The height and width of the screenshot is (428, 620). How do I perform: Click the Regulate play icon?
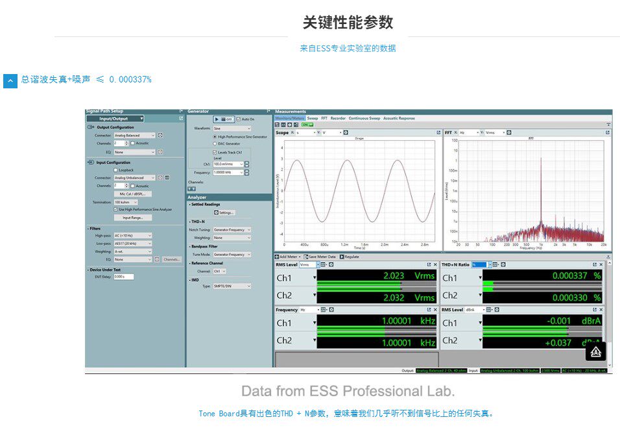pos(342,257)
